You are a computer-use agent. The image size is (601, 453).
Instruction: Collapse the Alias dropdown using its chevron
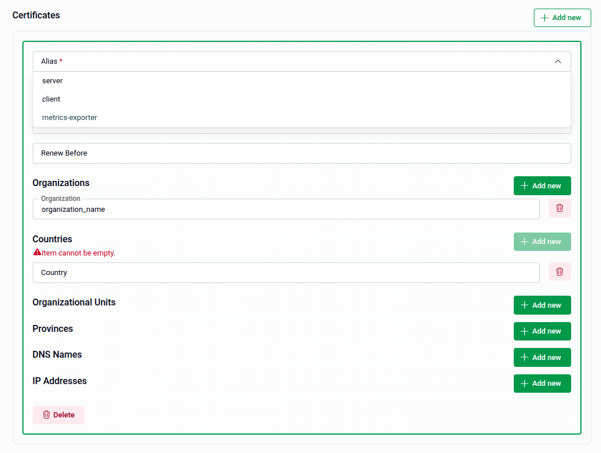pos(557,61)
